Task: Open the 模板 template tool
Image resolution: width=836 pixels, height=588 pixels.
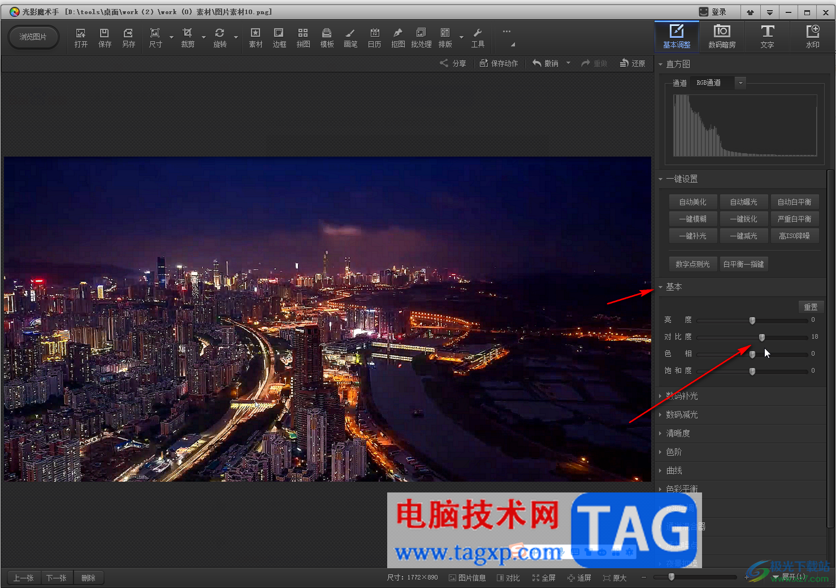Action: [x=327, y=38]
